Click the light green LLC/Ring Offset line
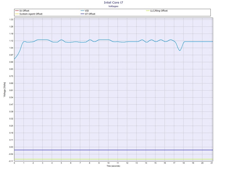The image size is (227, 170). point(113,159)
